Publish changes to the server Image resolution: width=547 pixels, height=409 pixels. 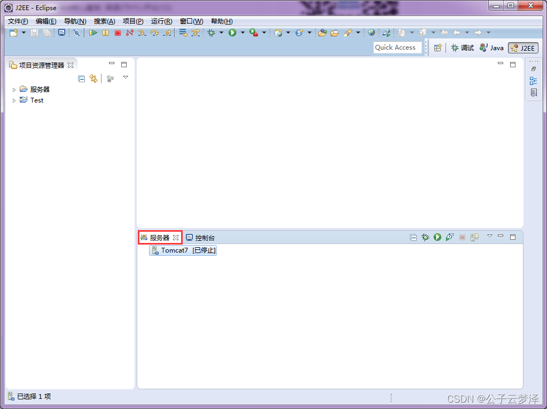tap(474, 237)
